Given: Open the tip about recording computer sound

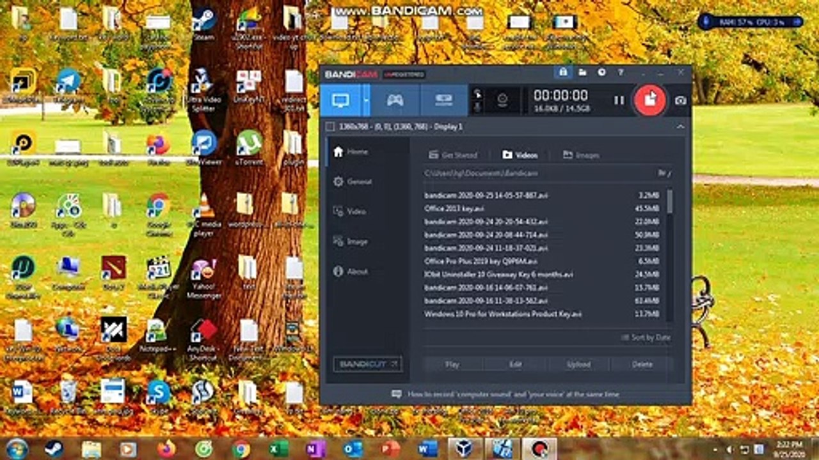Looking at the screenshot, I should click(x=507, y=394).
